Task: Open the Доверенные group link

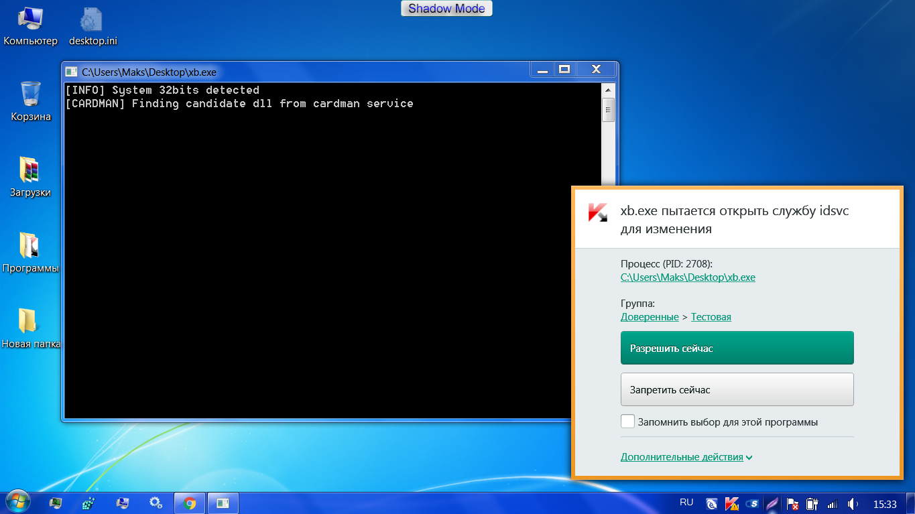Action: (650, 317)
